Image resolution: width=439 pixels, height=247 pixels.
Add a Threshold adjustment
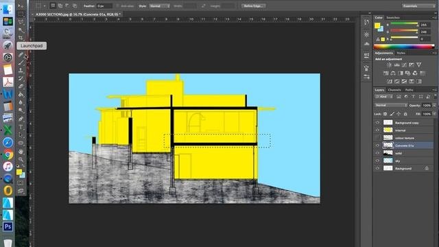tap(404, 81)
